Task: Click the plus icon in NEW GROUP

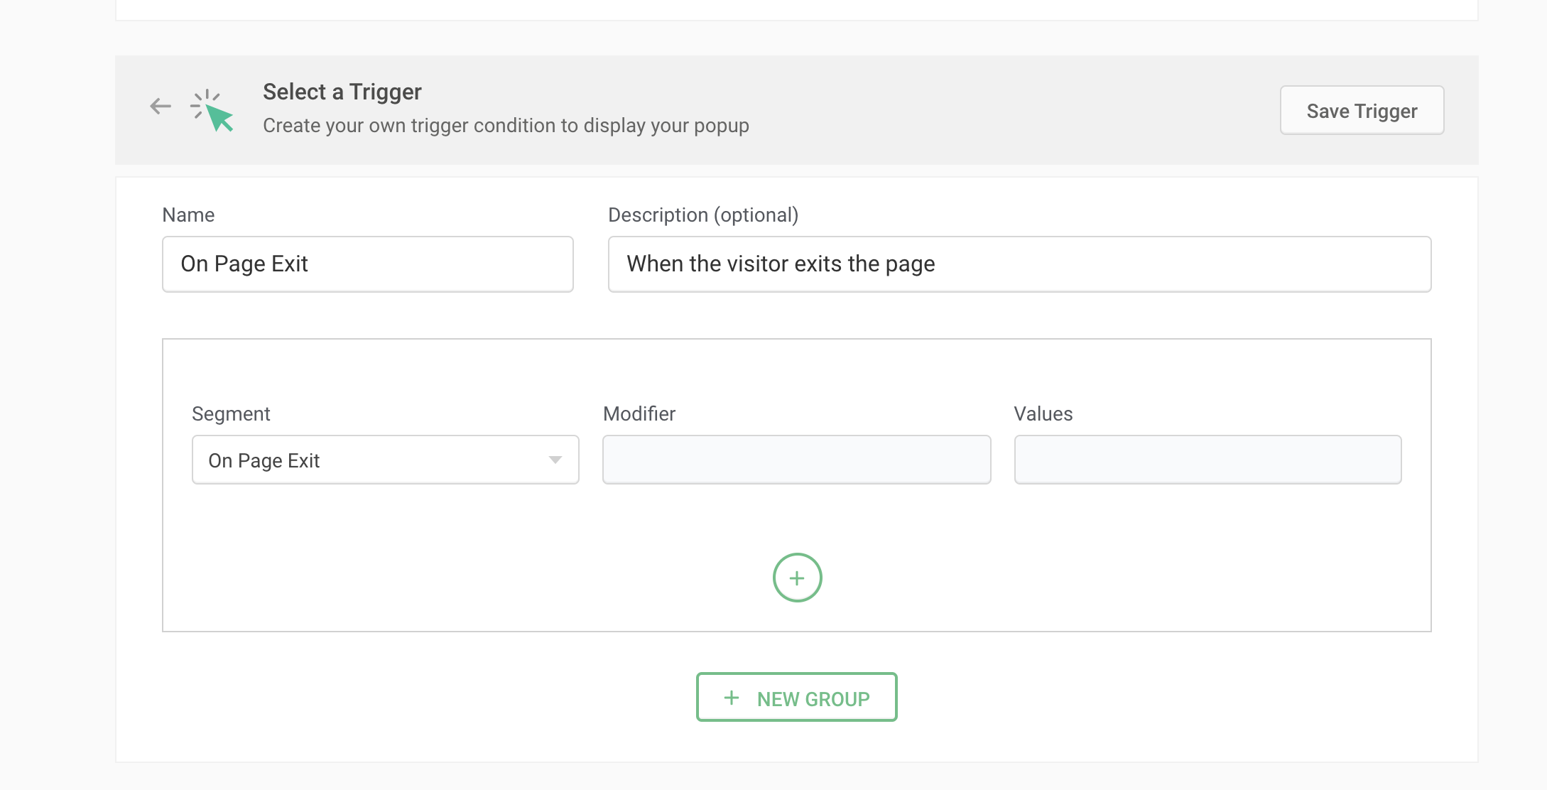Action: click(x=732, y=698)
